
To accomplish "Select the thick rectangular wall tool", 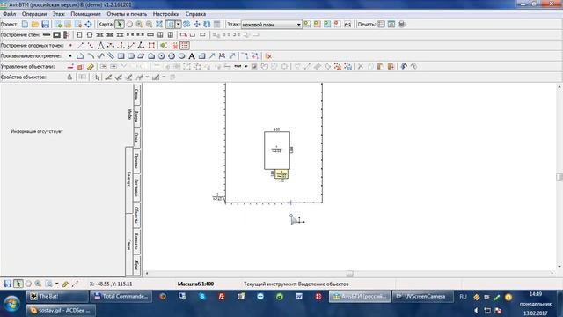I will click(x=56, y=35).
